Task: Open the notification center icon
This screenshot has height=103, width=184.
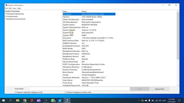Action: click(179, 100)
